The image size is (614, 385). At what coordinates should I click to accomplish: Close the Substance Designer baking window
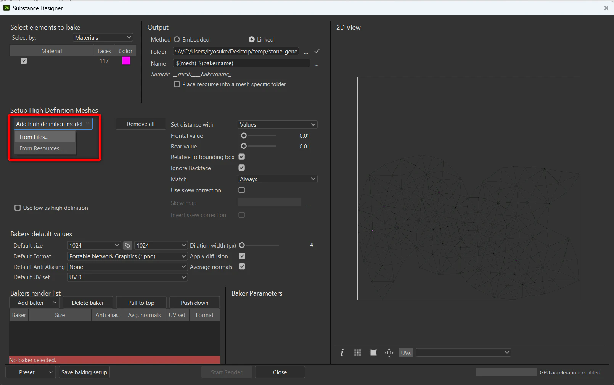tap(606, 8)
